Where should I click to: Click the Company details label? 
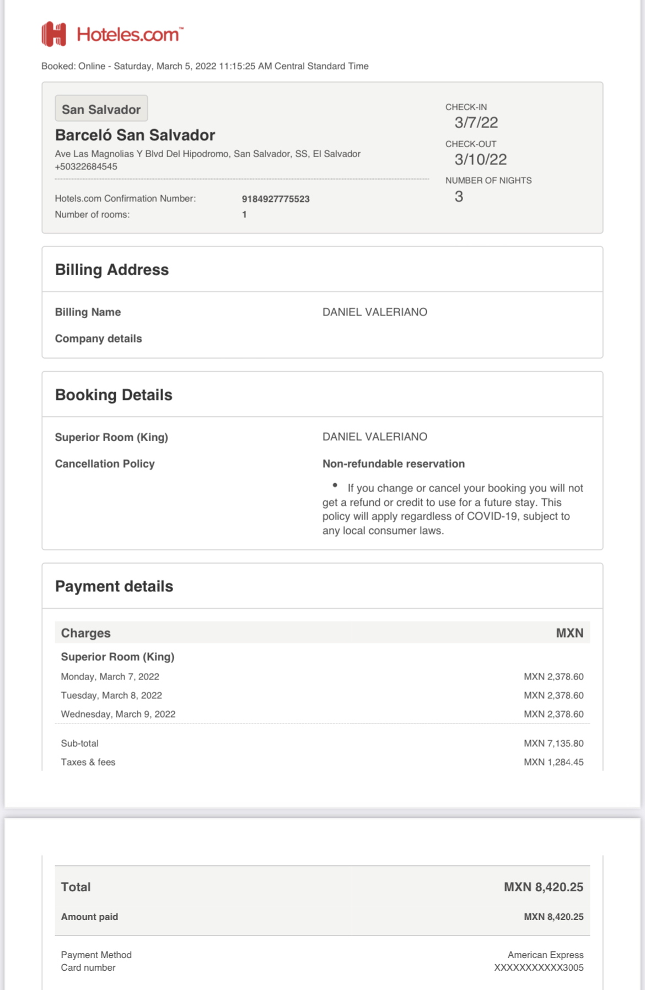pyautogui.click(x=99, y=339)
